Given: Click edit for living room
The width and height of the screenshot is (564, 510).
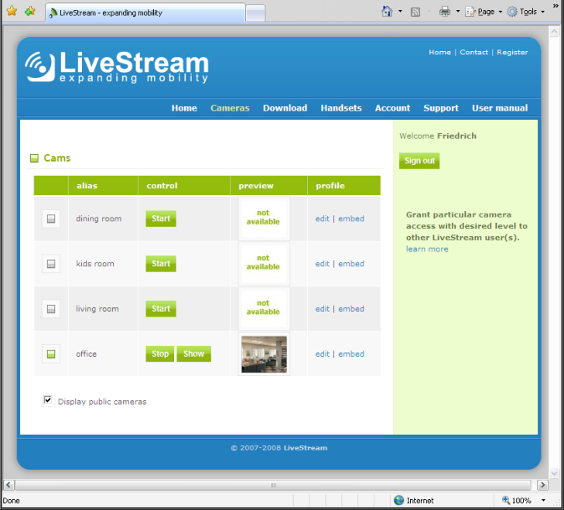Looking at the screenshot, I should tap(323, 309).
